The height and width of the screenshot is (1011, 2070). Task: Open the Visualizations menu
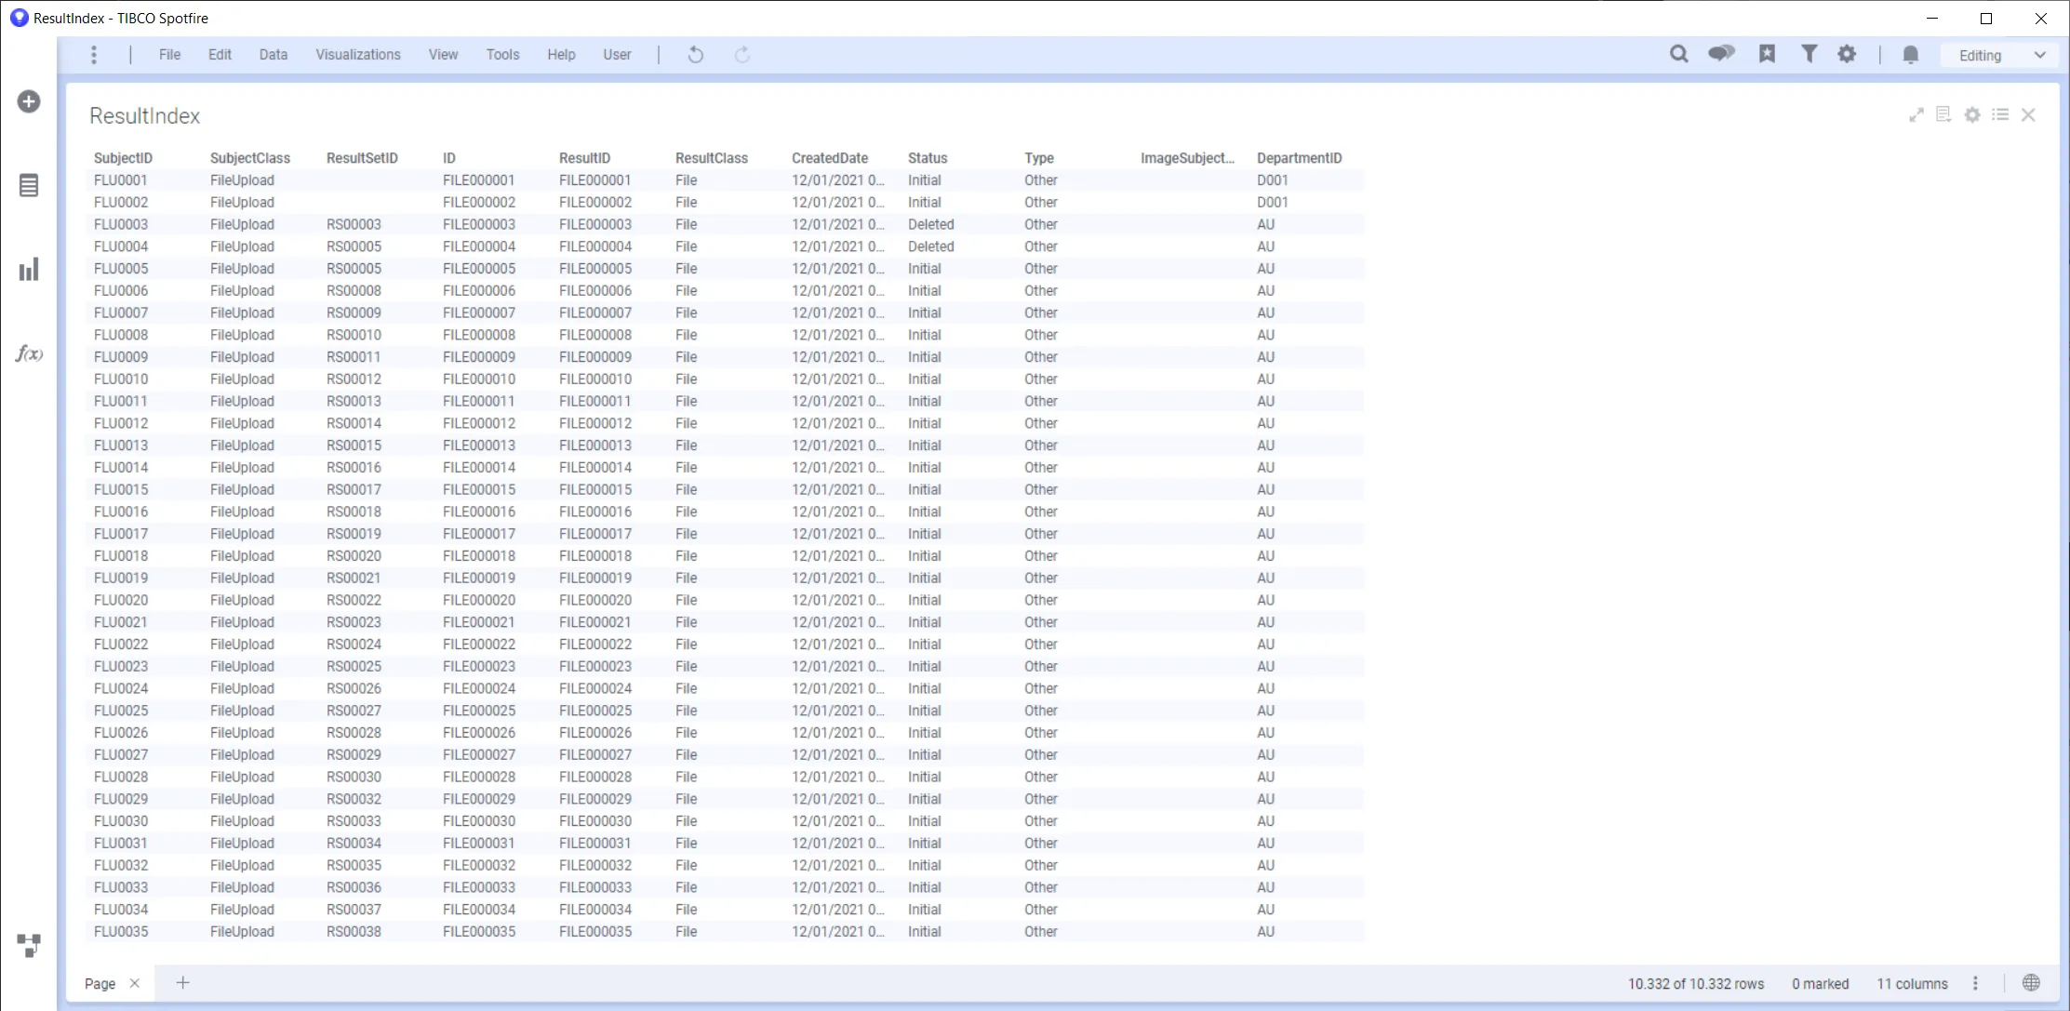coord(357,55)
